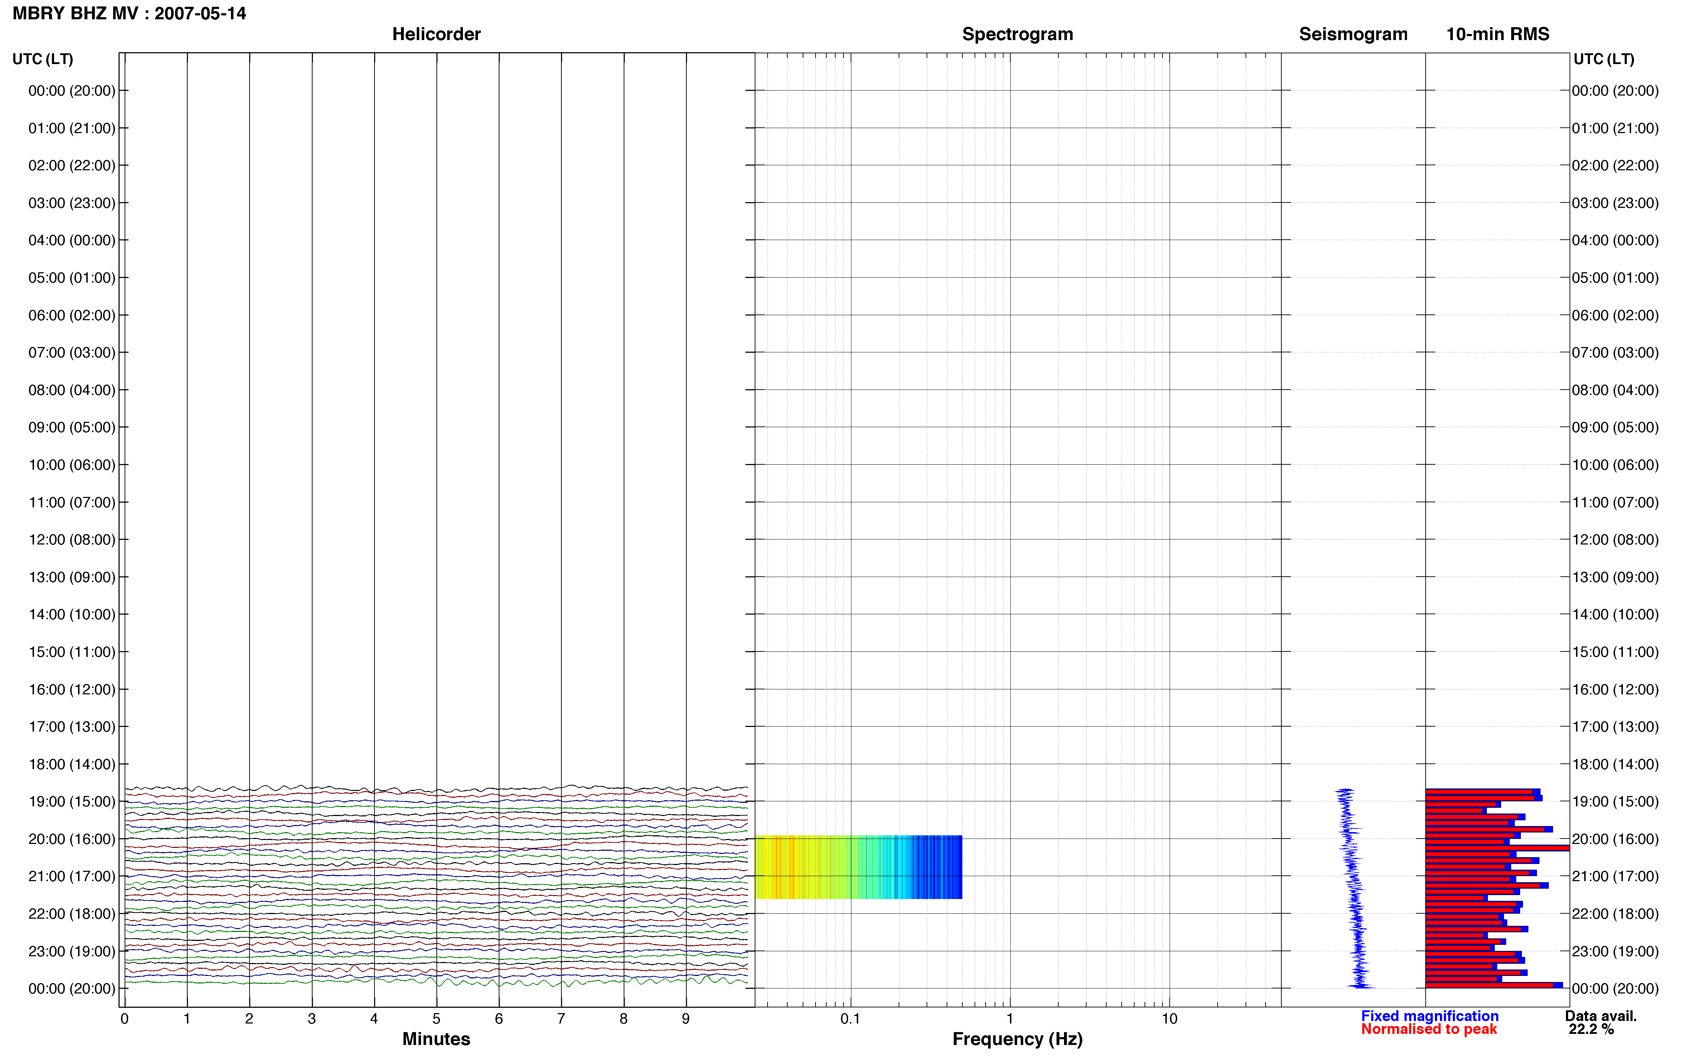Select the 'Spectrogram' panel heading
Screen dimensions: 1697x1060
click(1016, 34)
